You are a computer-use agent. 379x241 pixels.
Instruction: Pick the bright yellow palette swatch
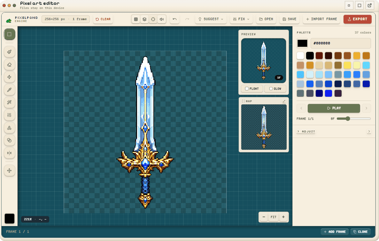[347, 65]
